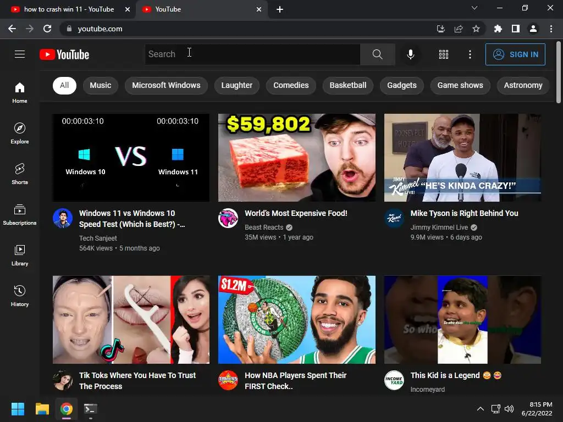563x422 pixels.
Task: Open Windows 11 vs Windows 10 title link
Action: (x=132, y=219)
